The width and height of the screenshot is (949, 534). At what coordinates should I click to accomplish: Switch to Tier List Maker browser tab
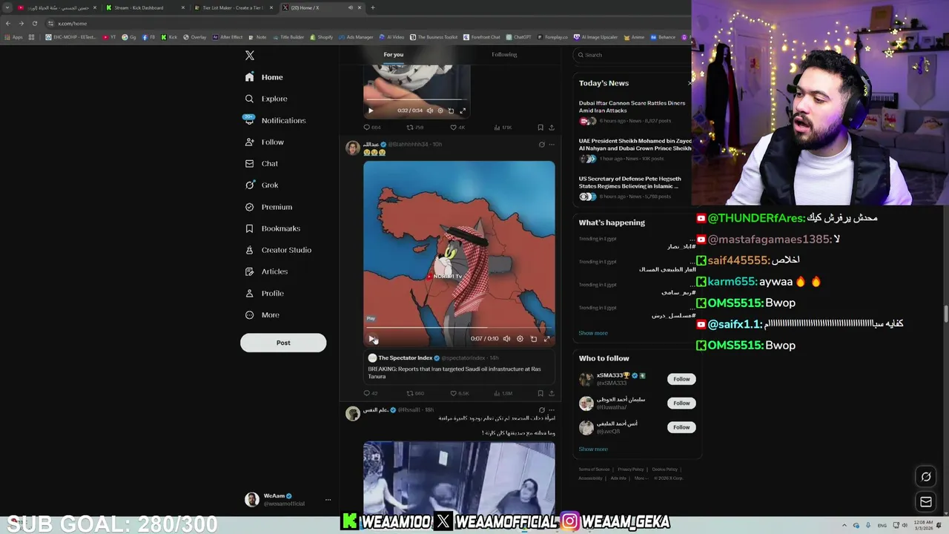(232, 7)
